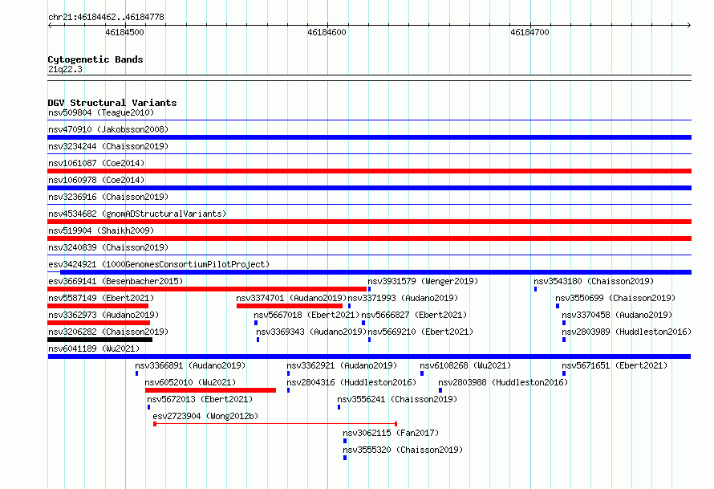Select the nsv3555320 (Chaisson2019) blue marker
This screenshot has height=489, width=714.
(345, 458)
